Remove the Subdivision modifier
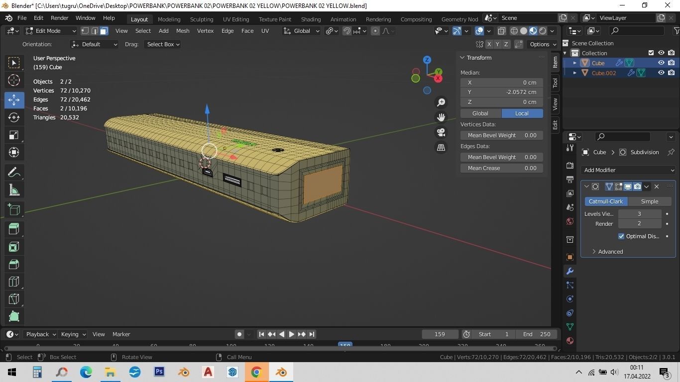The image size is (680, 382). point(657,187)
